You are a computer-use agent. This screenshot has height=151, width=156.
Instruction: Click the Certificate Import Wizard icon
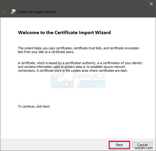13,12
